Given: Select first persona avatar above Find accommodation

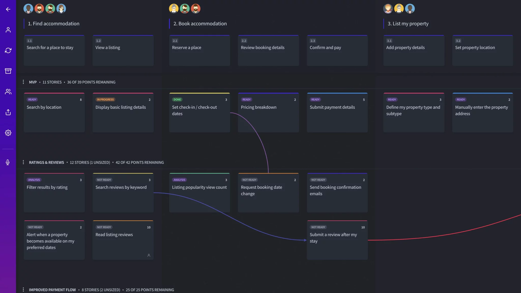Looking at the screenshot, I should [x=28, y=9].
